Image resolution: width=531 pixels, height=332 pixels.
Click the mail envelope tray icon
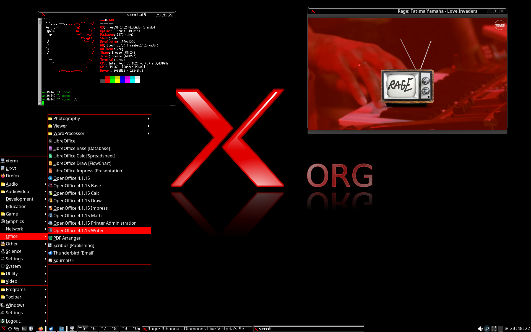pos(506,329)
